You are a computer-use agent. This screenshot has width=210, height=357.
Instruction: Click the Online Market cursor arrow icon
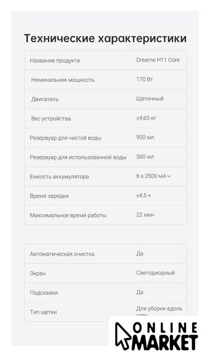point(123,336)
